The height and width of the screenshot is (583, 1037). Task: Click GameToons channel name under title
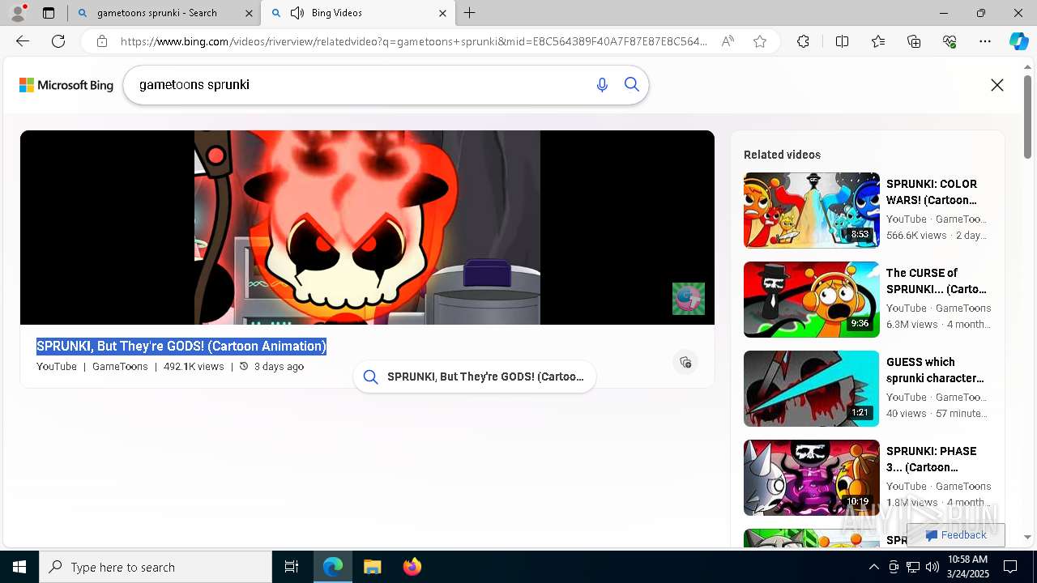(x=120, y=367)
